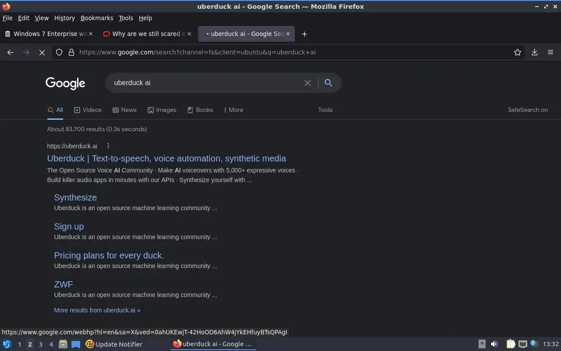Switch to workspace 3 in the pager
Viewport: 561px width, 351px height.
tap(41, 344)
